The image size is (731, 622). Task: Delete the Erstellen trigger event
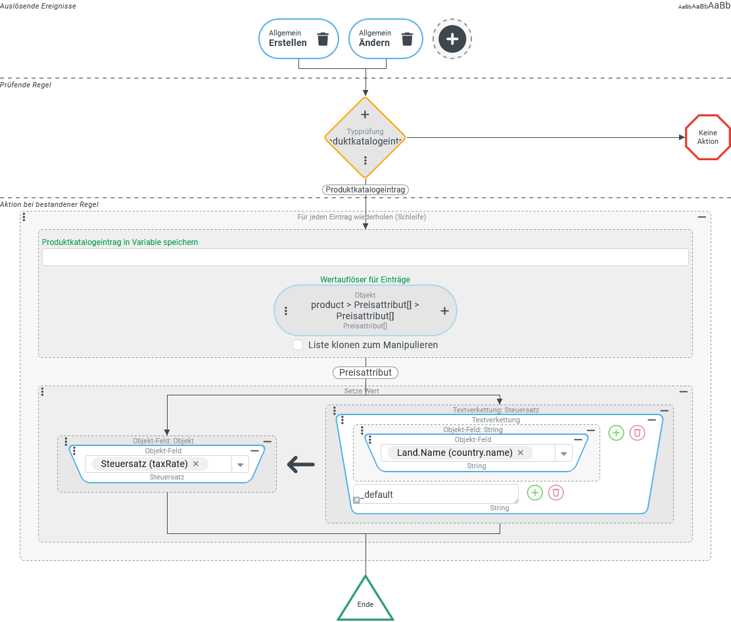coord(322,39)
